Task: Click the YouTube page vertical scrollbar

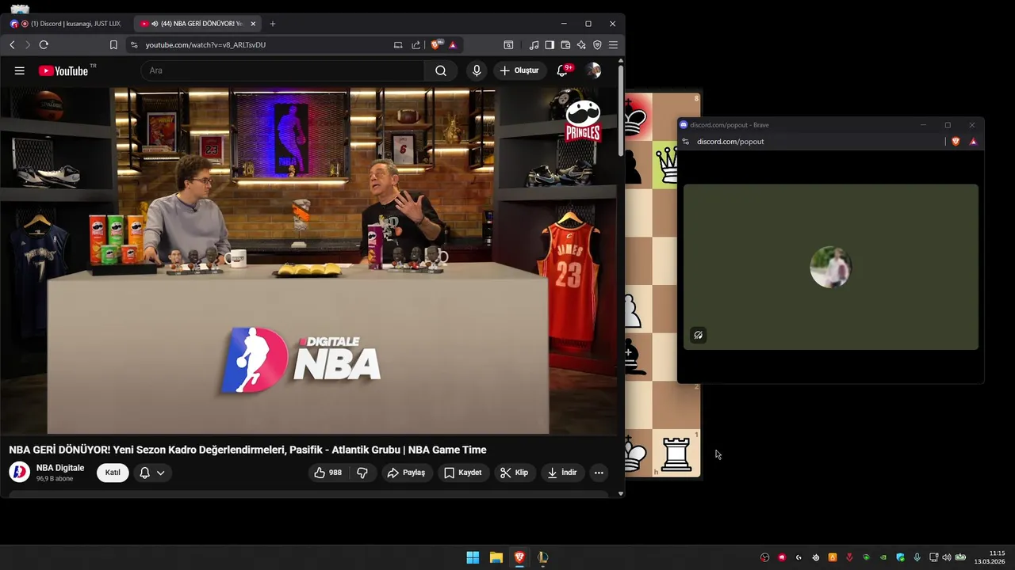Action: [x=621, y=109]
